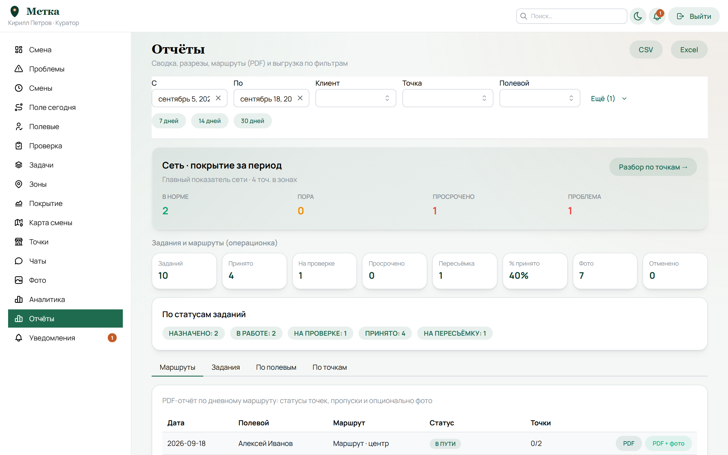
Task: Switch to the Задания tab
Action: pos(225,367)
